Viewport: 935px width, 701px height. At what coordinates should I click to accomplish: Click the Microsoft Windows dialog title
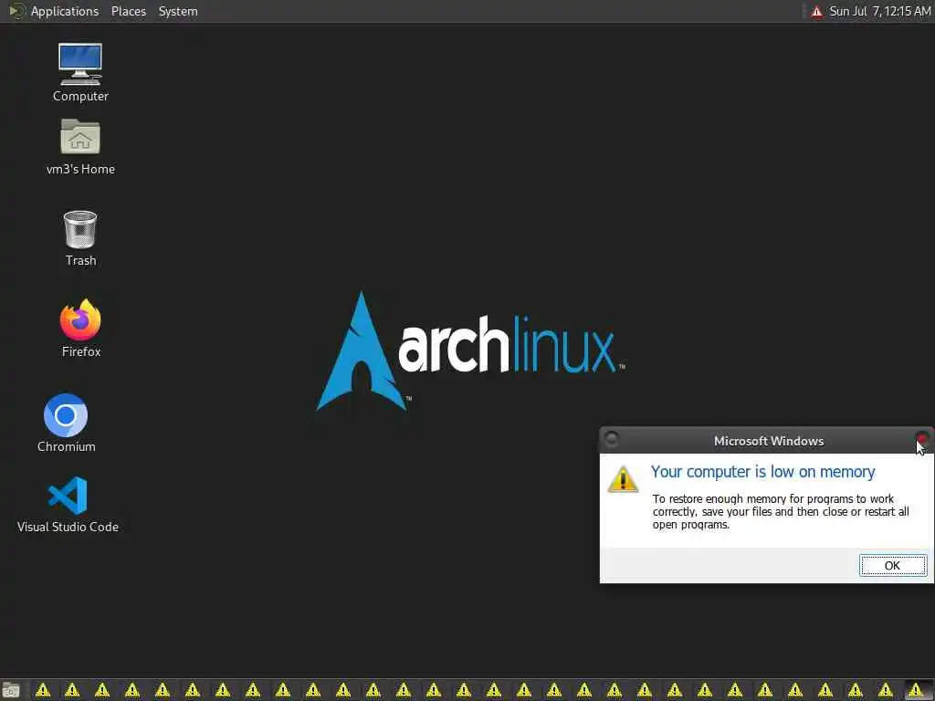tap(769, 441)
